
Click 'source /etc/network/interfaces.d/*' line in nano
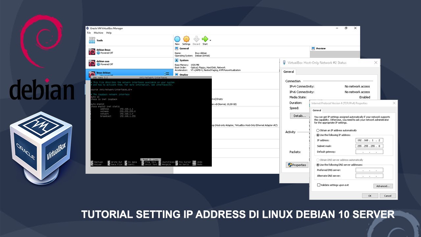pos(111,90)
